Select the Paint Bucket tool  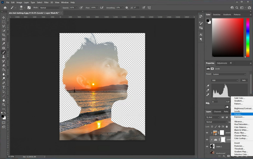coord(4,70)
